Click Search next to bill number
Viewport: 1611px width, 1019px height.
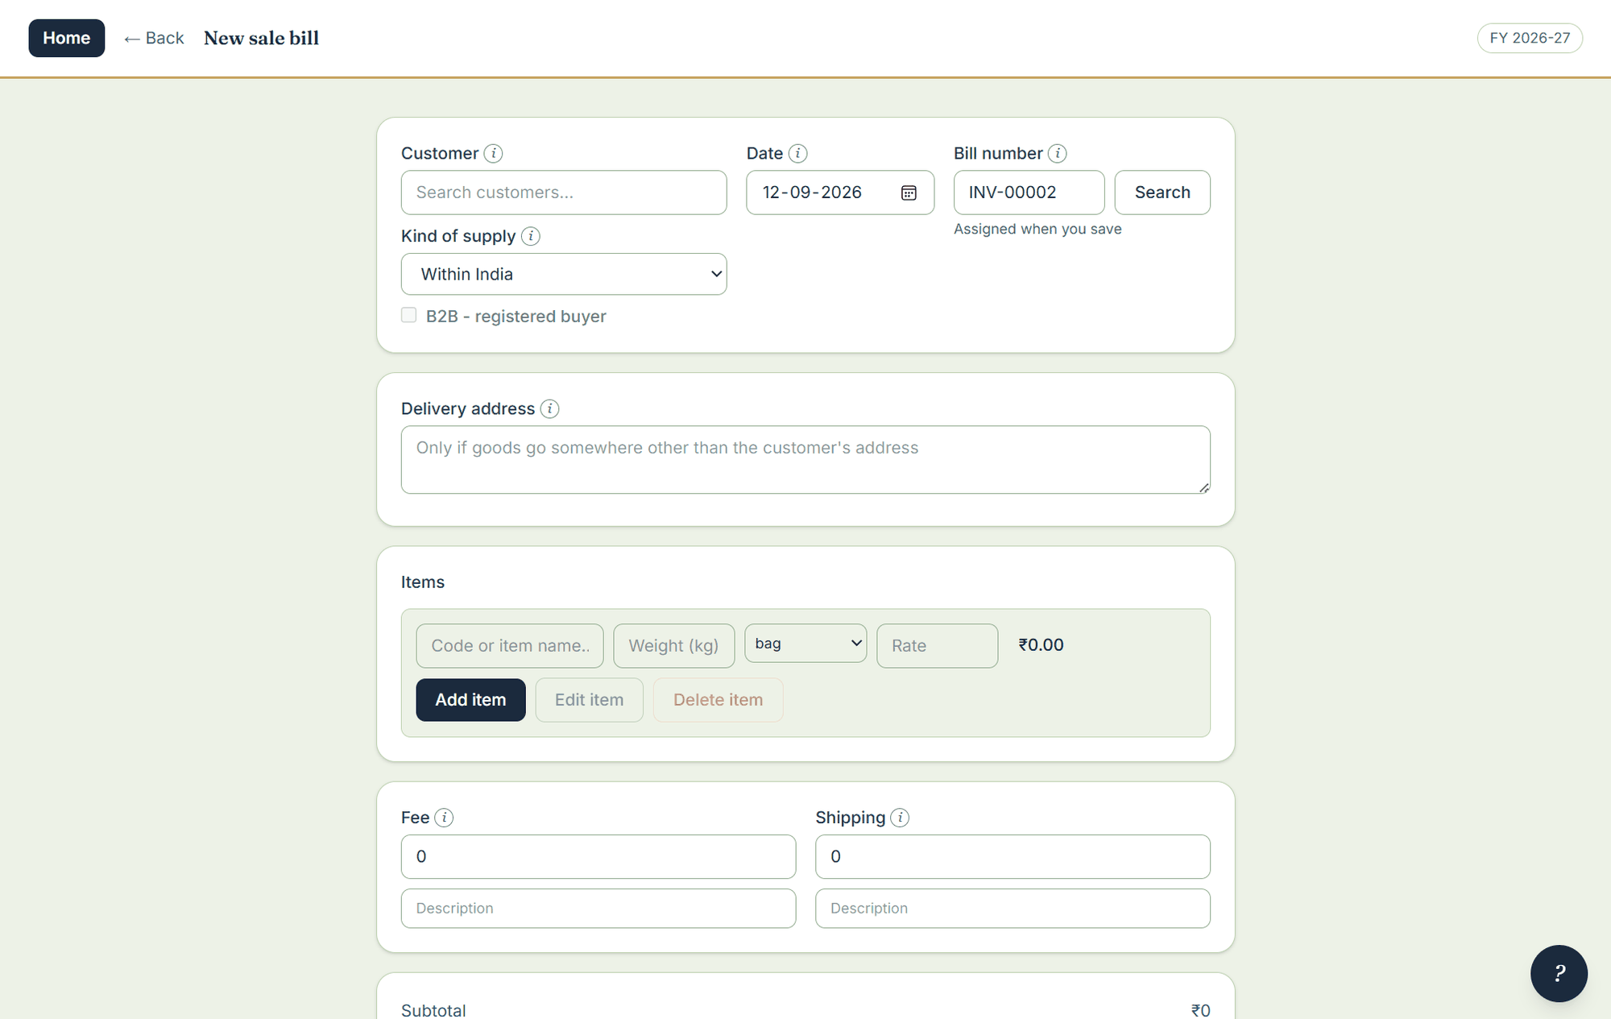point(1162,193)
